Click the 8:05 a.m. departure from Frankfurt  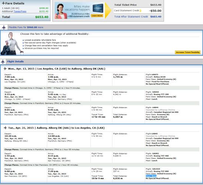pyautogui.click(x=10, y=110)
